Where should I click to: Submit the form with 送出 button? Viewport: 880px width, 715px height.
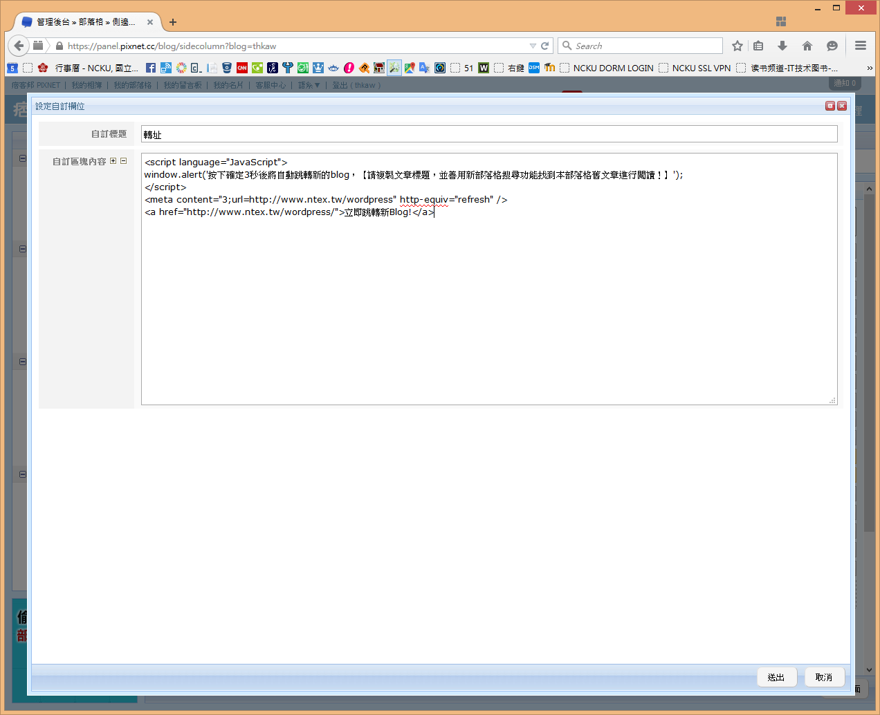(x=776, y=677)
